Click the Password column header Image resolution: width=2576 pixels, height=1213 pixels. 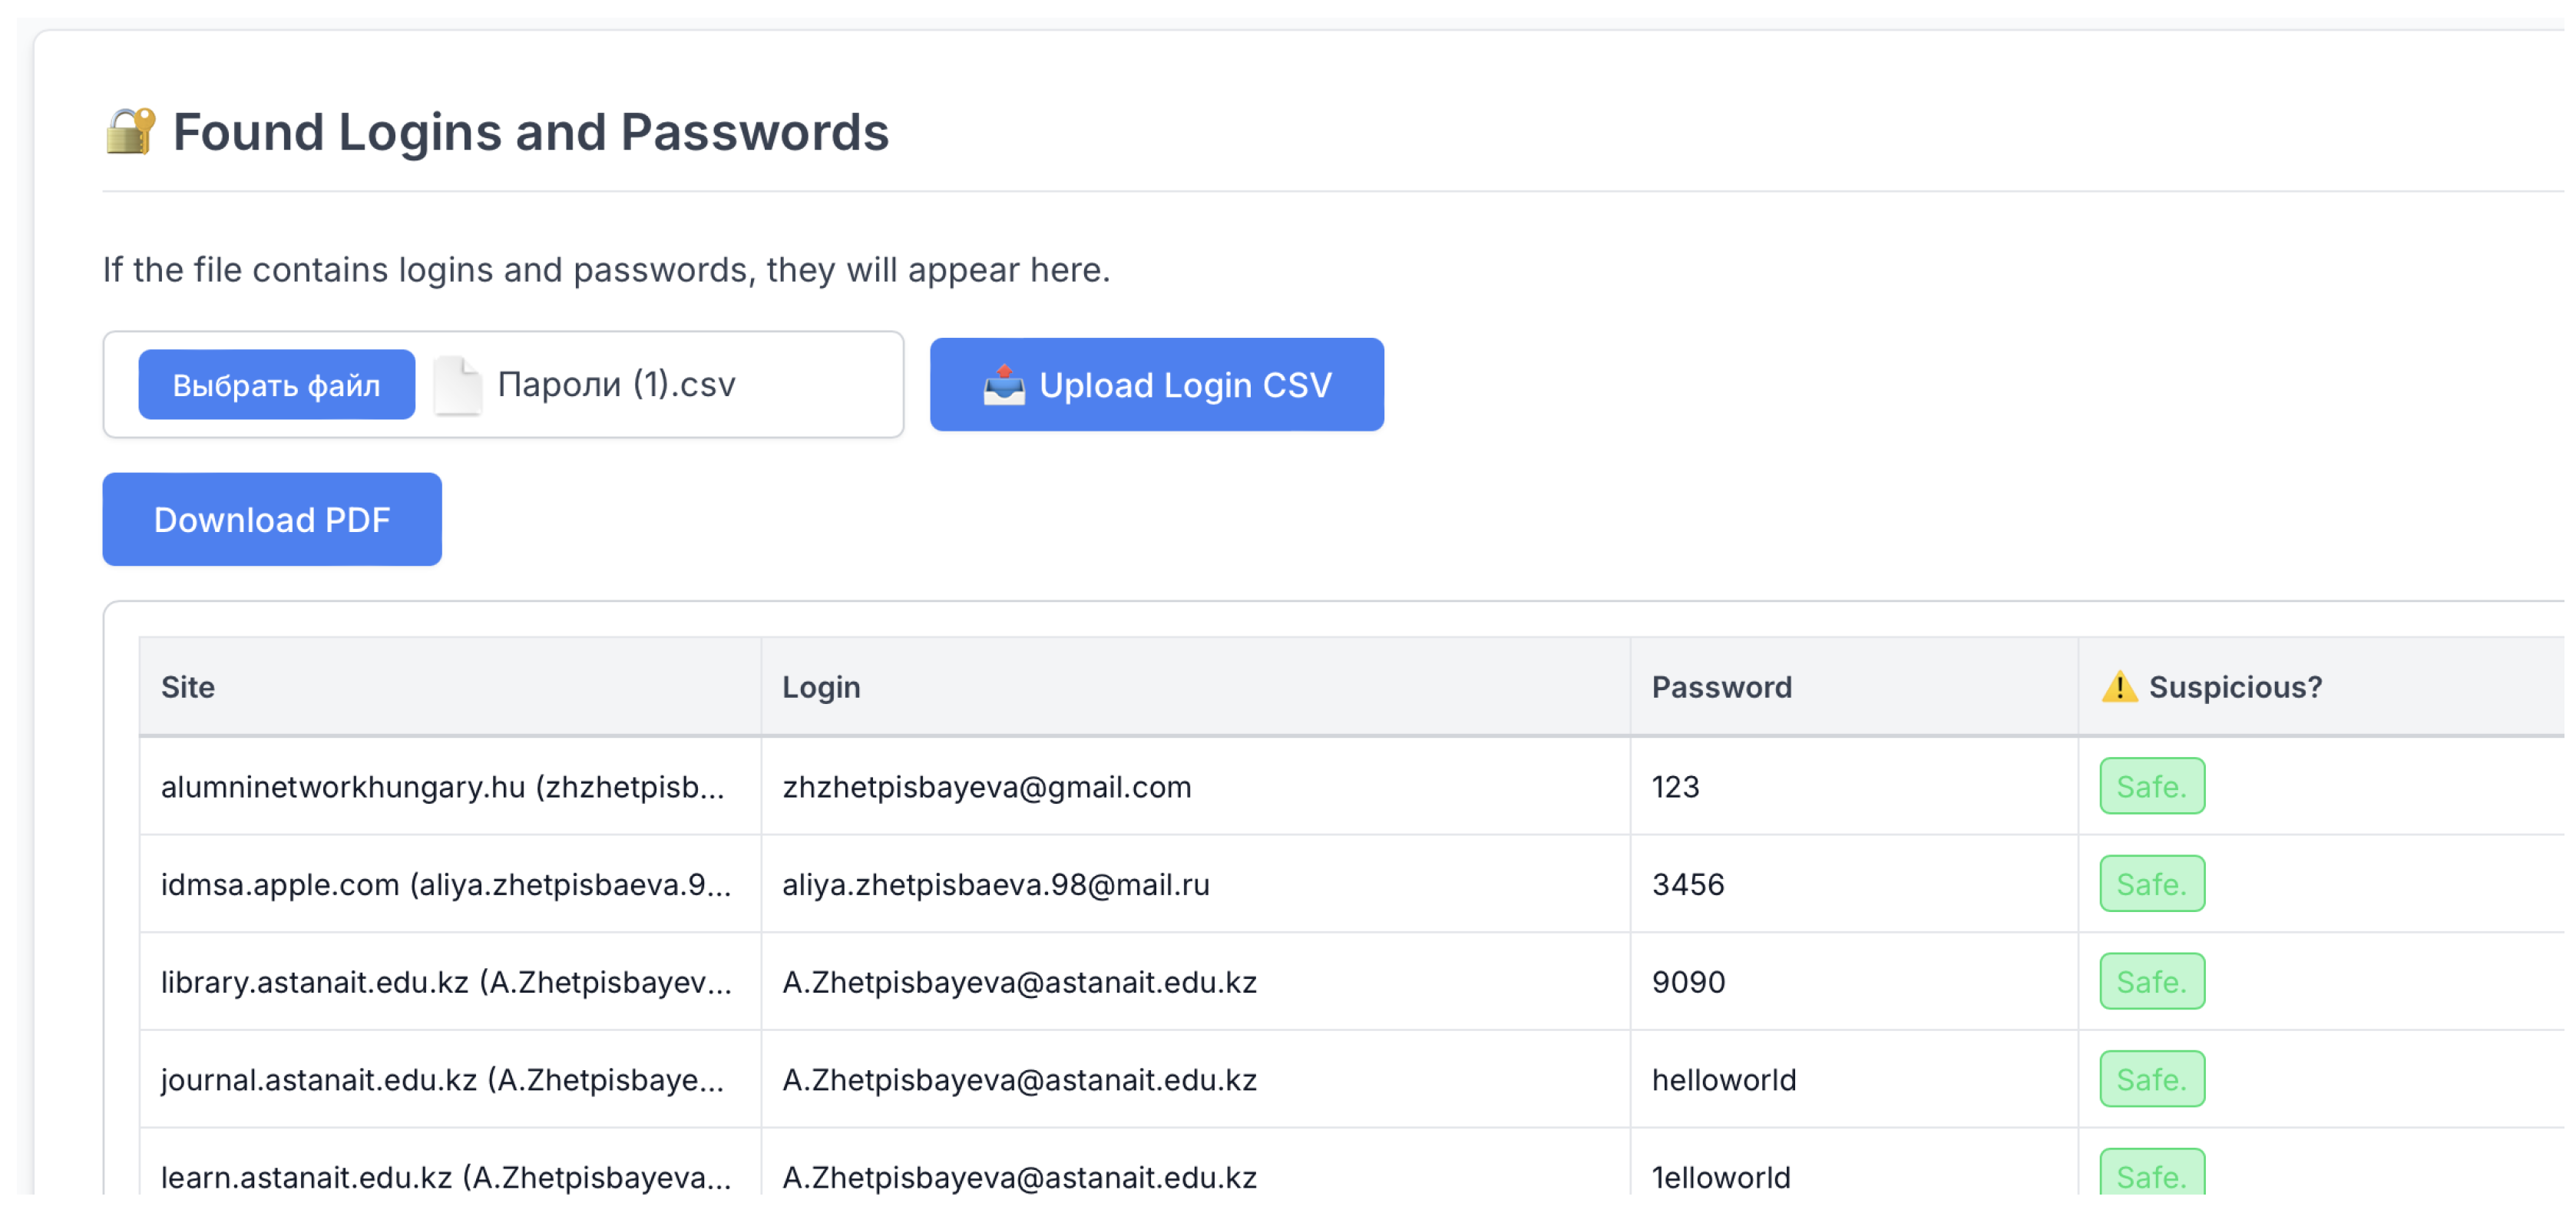click(1721, 687)
